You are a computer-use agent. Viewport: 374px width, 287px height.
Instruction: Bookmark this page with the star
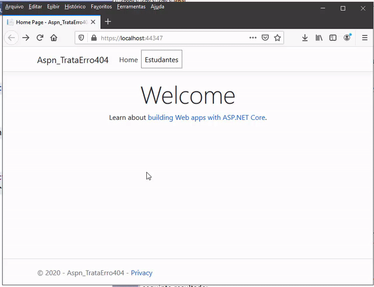[x=277, y=38]
